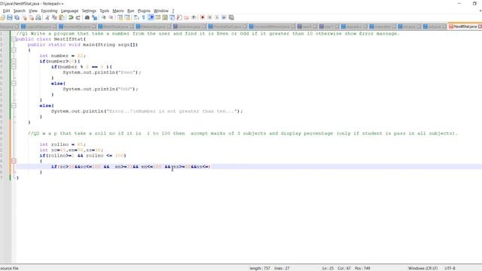
Task: Start macro recording with red dot
Action: click(x=203, y=17)
